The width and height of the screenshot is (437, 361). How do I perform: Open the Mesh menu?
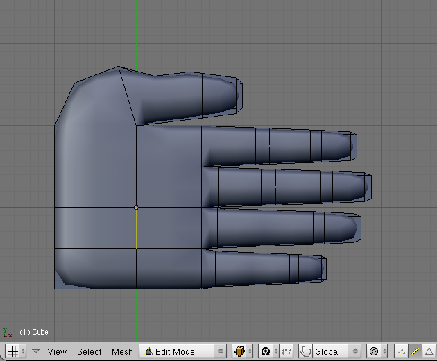[122, 351]
